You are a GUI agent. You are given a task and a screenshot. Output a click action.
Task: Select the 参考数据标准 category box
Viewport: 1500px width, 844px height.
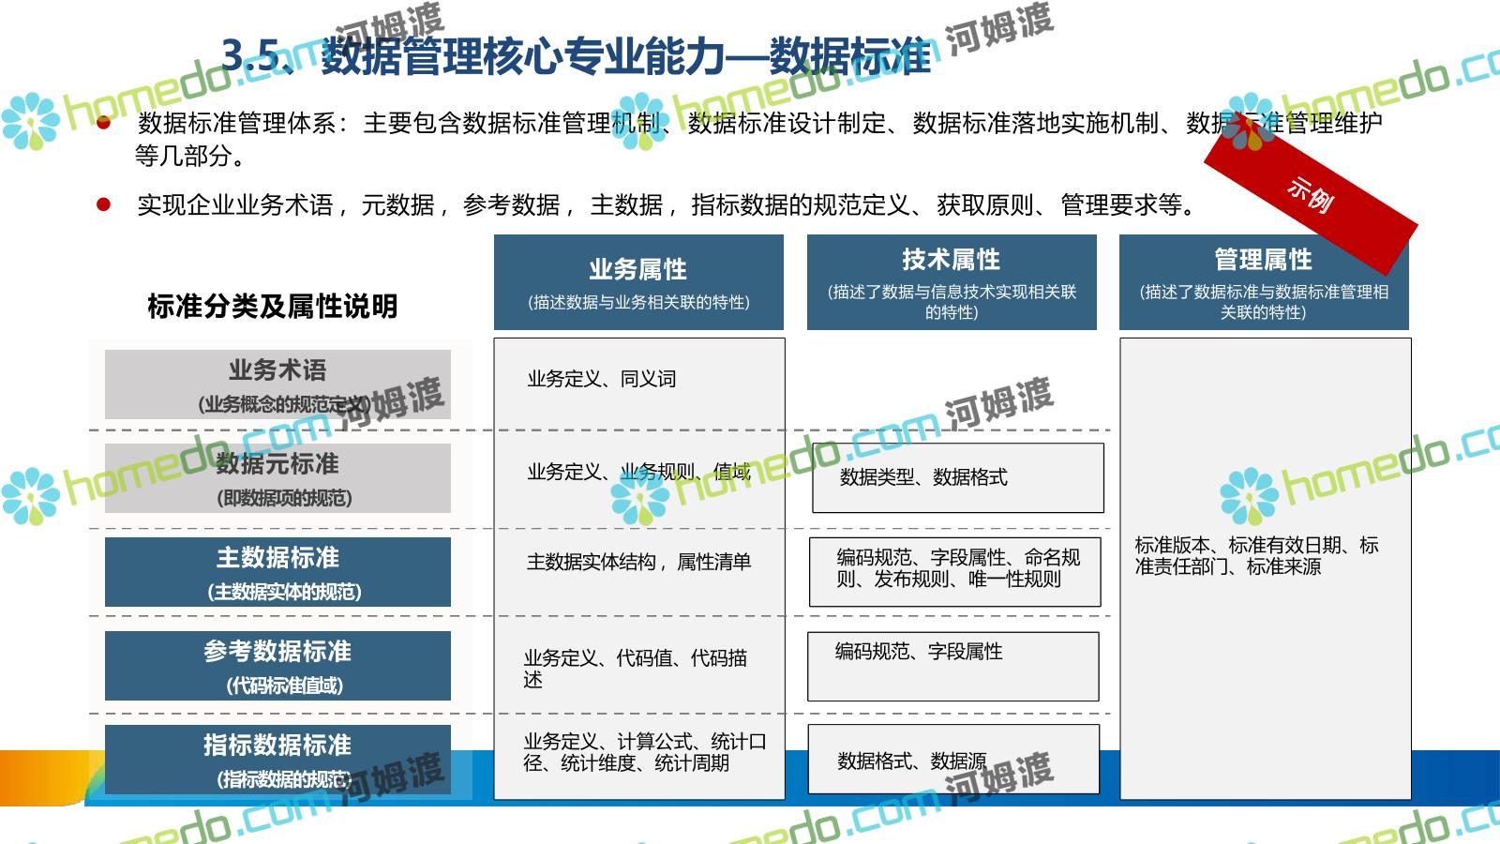click(277, 666)
